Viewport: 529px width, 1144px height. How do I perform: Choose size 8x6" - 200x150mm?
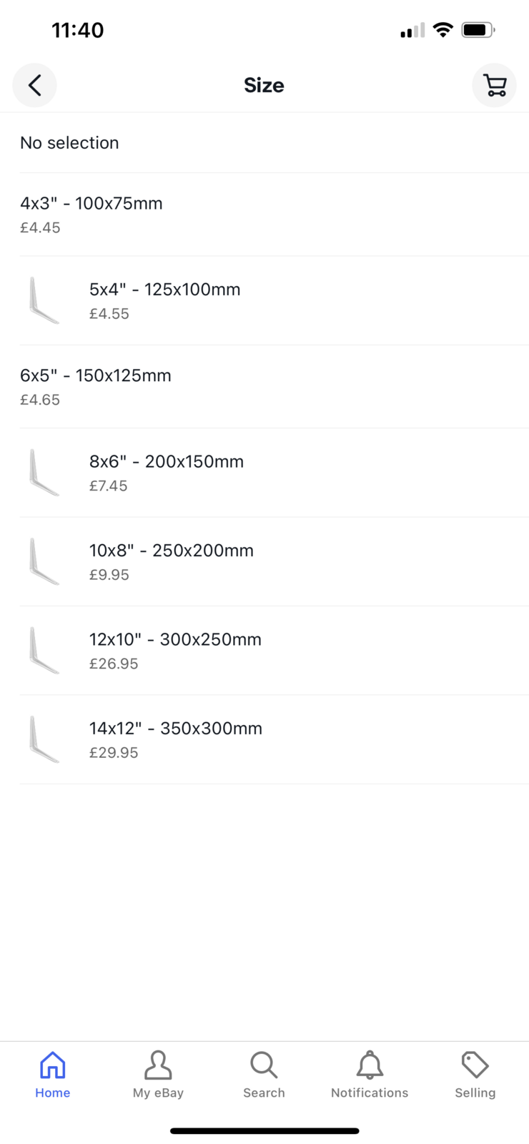(167, 472)
